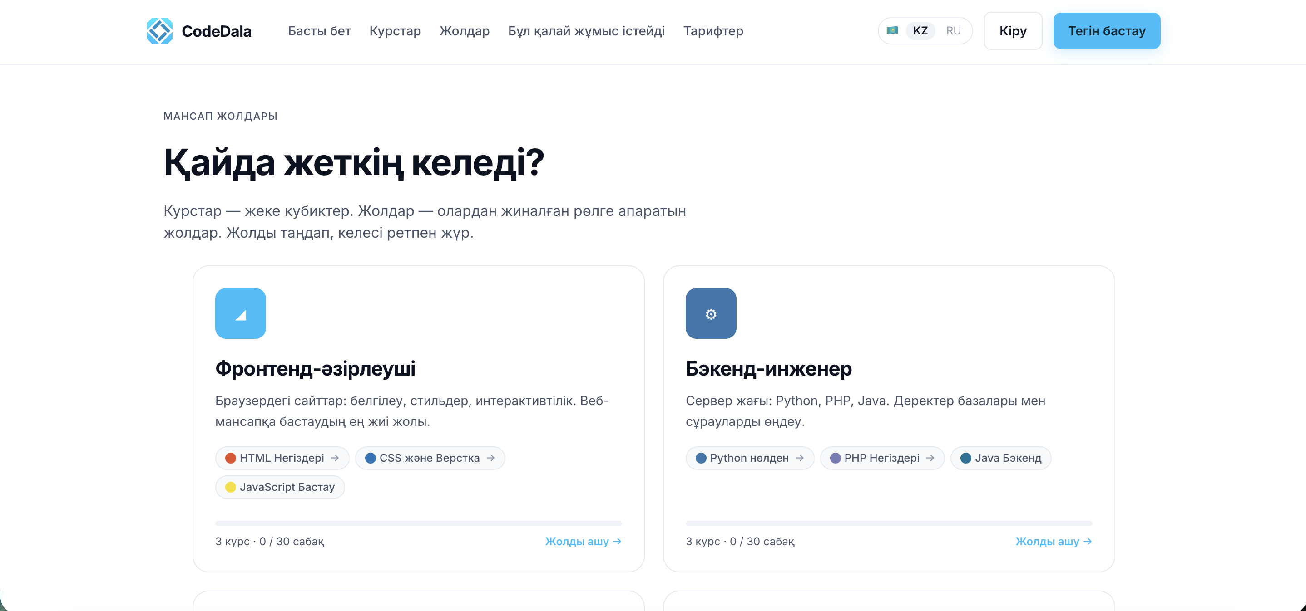Screen dimensions: 1306x611
Task: Click the arrow on Python нөлден chip
Action: pyautogui.click(x=800, y=458)
